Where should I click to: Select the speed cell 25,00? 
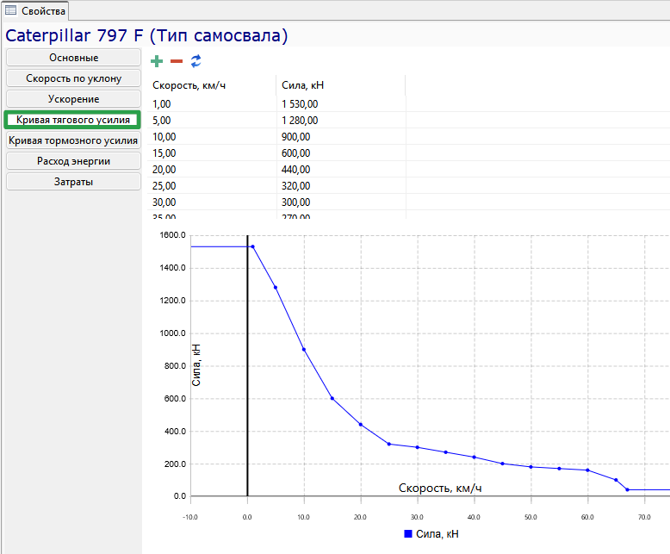(x=212, y=185)
